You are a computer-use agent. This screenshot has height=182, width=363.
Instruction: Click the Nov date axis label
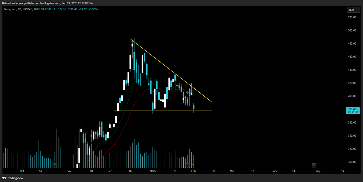69,171
